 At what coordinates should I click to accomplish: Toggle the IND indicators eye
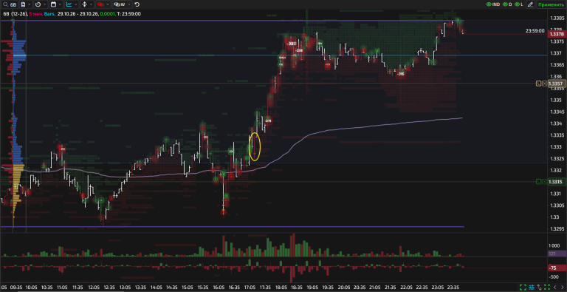[x=493, y=4]
